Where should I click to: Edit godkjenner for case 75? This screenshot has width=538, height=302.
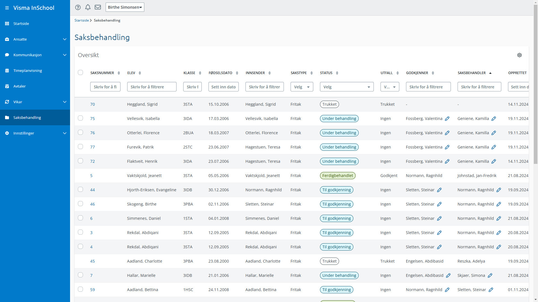point(447,119)
